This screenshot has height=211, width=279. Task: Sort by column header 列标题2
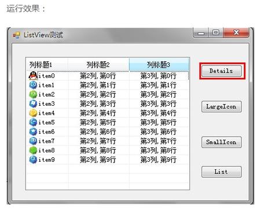click(x=98, y=65)
